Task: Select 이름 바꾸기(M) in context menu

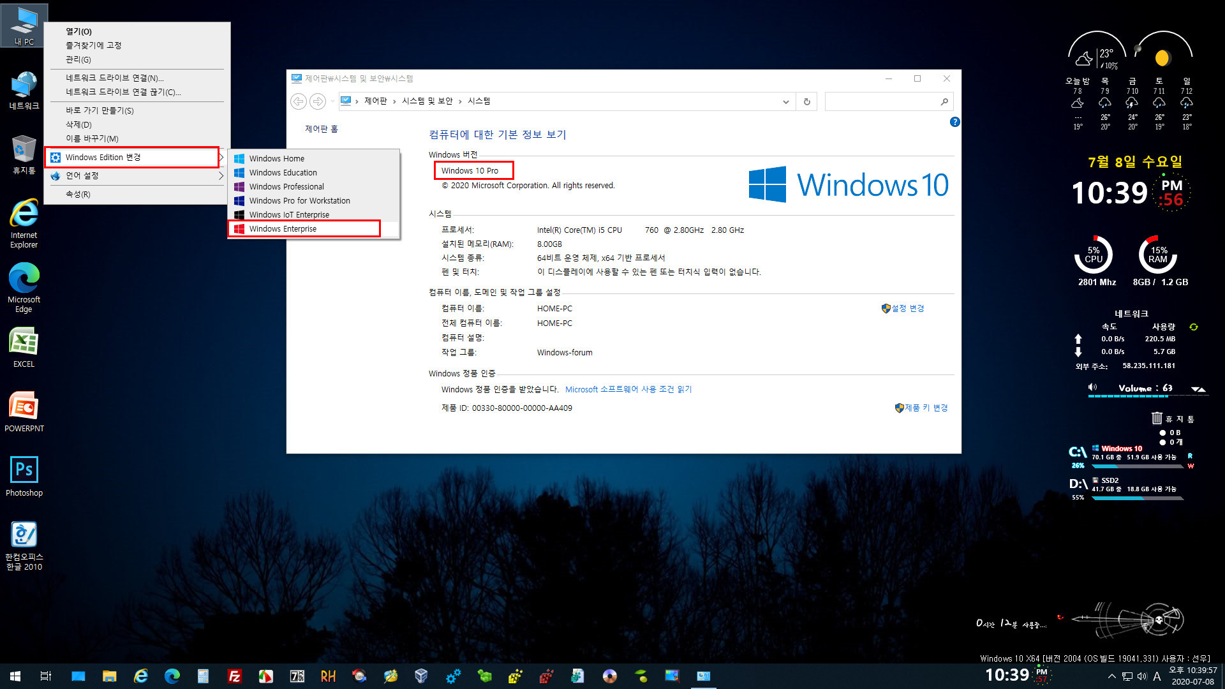Action: click(137, 138)
